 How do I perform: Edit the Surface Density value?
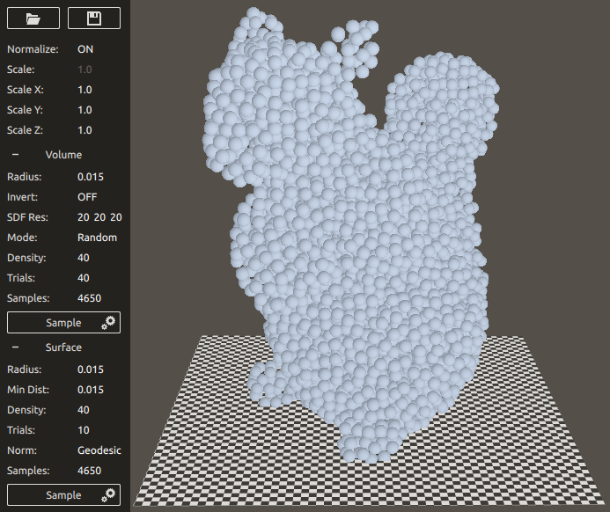coord(84,410)
